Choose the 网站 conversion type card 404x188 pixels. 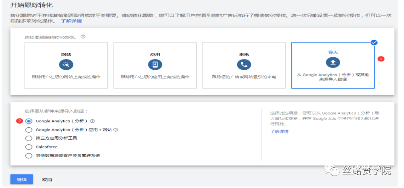pos(66,66)
